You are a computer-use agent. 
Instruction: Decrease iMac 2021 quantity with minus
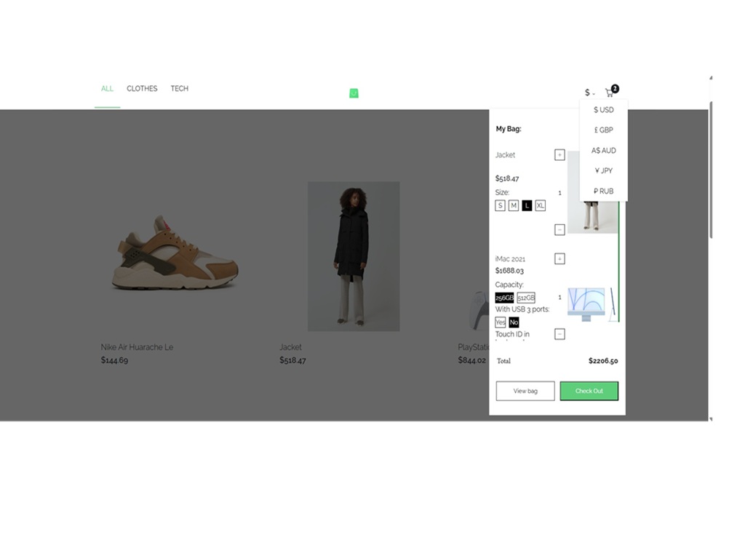tap(559, 334)
